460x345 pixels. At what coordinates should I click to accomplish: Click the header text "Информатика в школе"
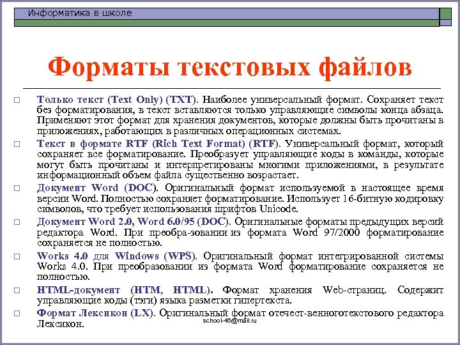click(80, 13)
